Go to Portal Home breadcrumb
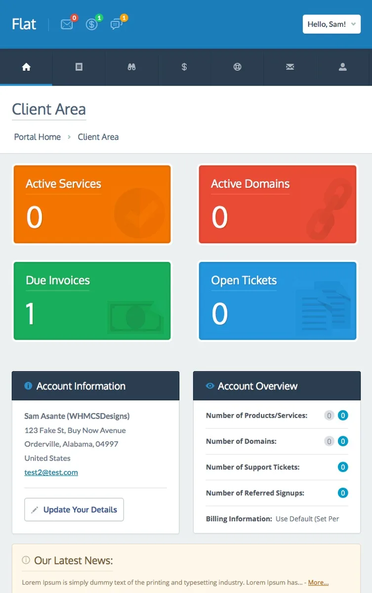The width and height of the screenshot is (372, 593). click(38, 137)
